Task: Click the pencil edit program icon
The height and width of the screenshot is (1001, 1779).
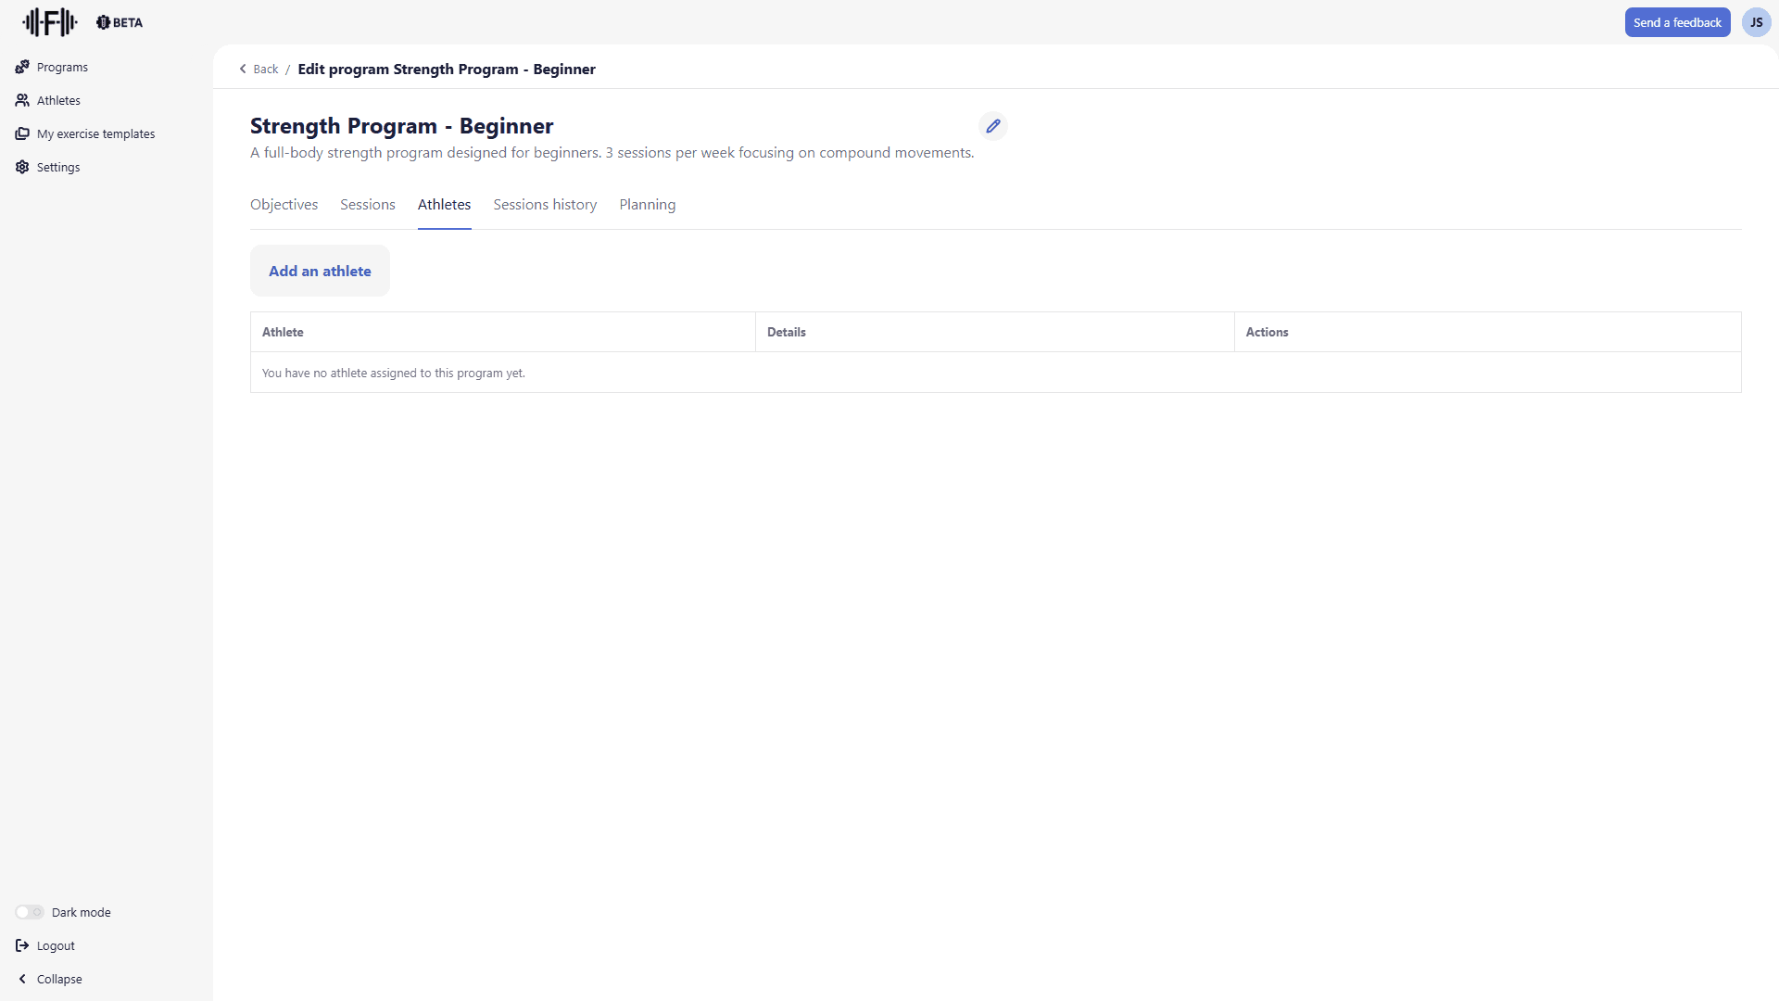Action: tap(992, 126)
